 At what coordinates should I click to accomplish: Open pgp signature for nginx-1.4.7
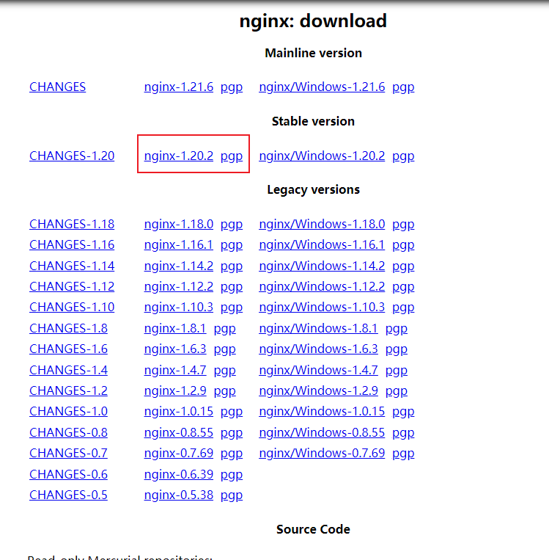225,371
